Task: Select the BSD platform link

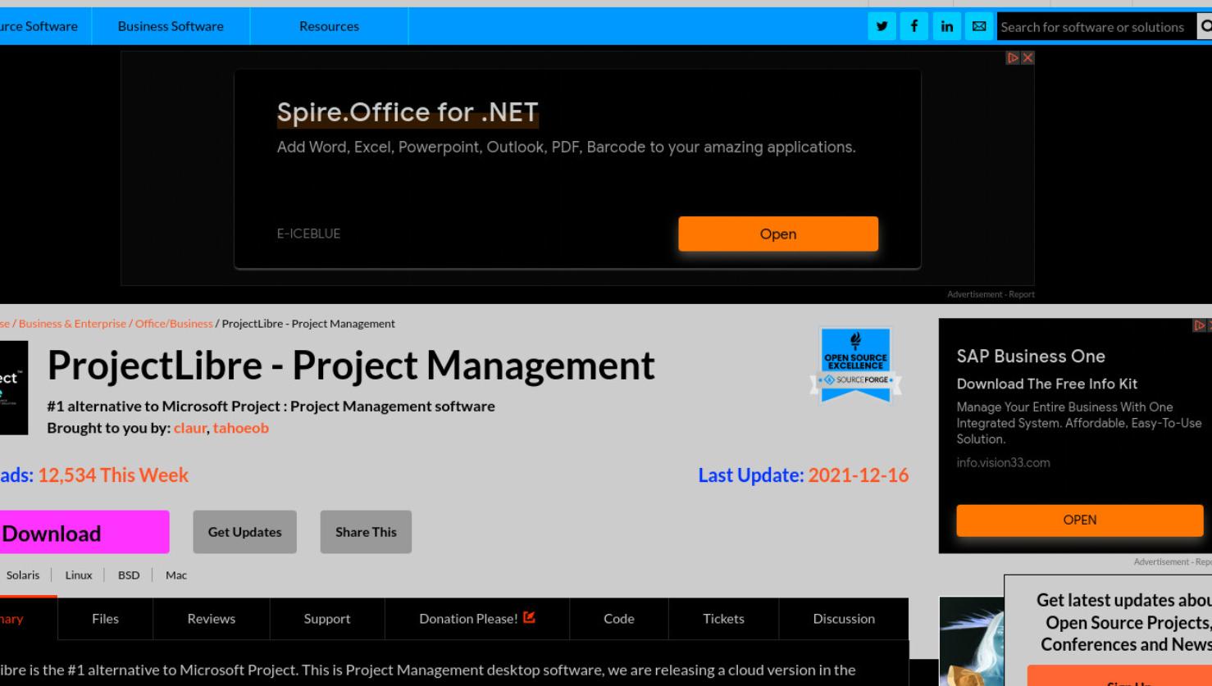Action: point(129,575)
